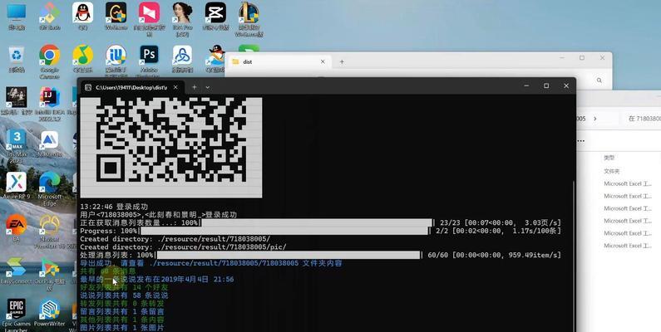This screenshot has width=661, height=332.
Task: Click search magnifier in dist Explorer window
Action: (599, 81)
